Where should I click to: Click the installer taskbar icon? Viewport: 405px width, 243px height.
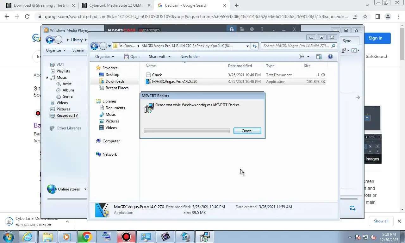pos(205,237)
